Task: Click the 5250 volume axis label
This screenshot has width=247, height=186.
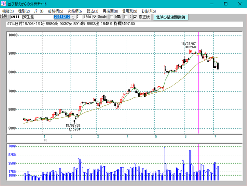Action: (12, 155)
